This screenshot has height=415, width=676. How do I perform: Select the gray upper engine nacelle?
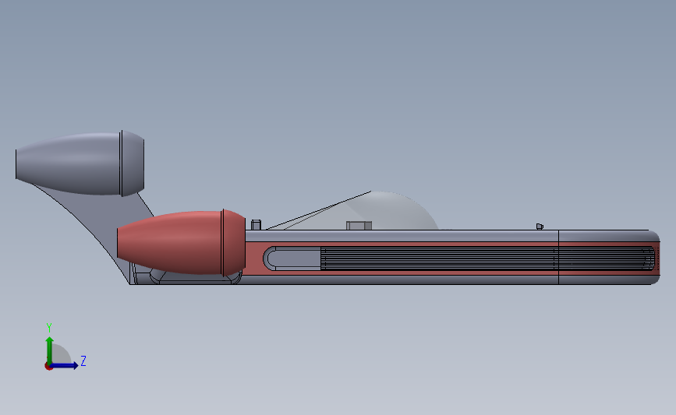pyautogui.click(x=80, y=164)
